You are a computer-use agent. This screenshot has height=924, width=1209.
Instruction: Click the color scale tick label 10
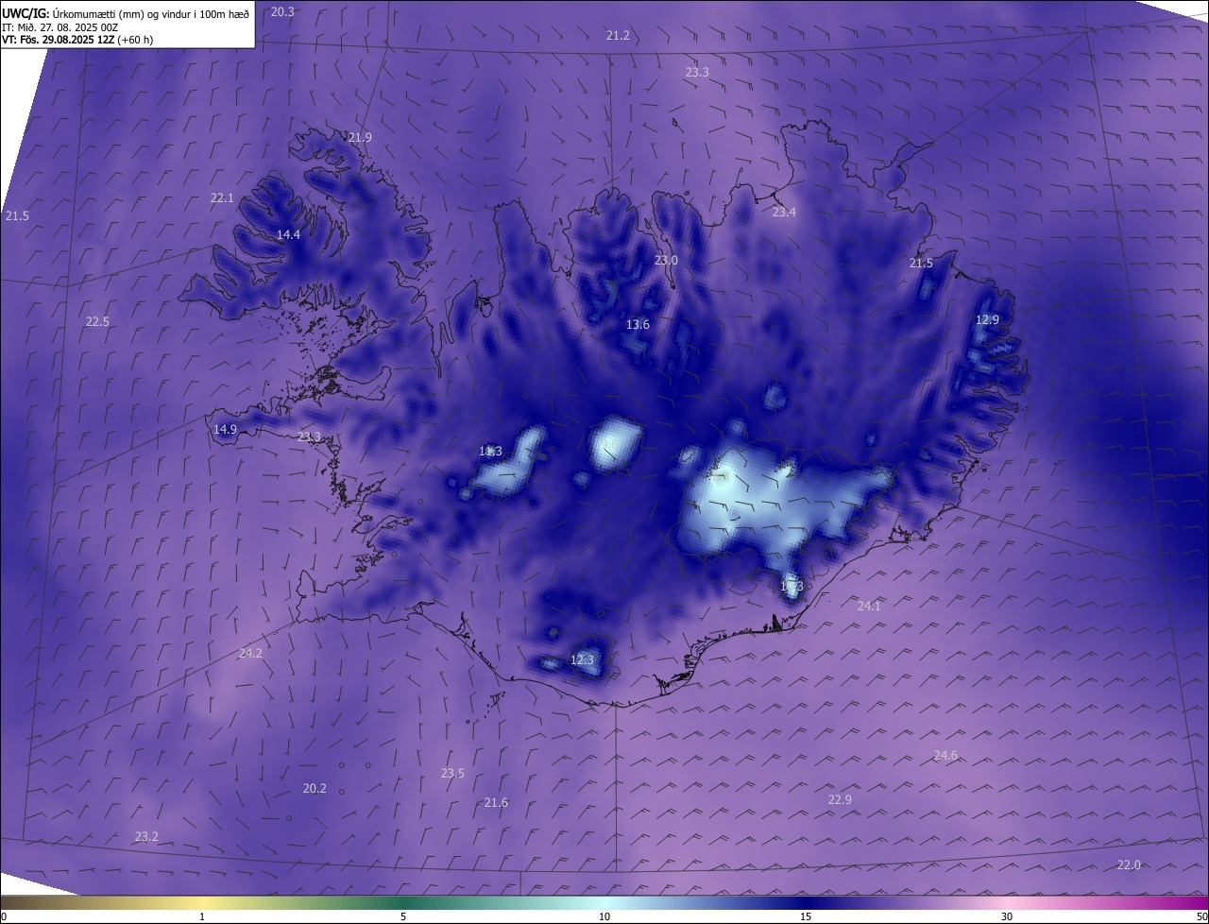(604, 916)
